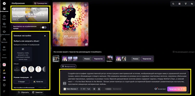Open the Персонаж section in sidebar

click(x=4, y=40)
